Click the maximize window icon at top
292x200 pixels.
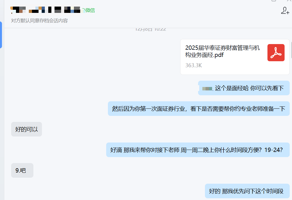click(273, 1)
